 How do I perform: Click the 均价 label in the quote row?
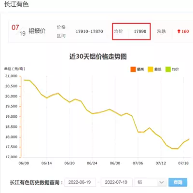click(x=118, y=31)
